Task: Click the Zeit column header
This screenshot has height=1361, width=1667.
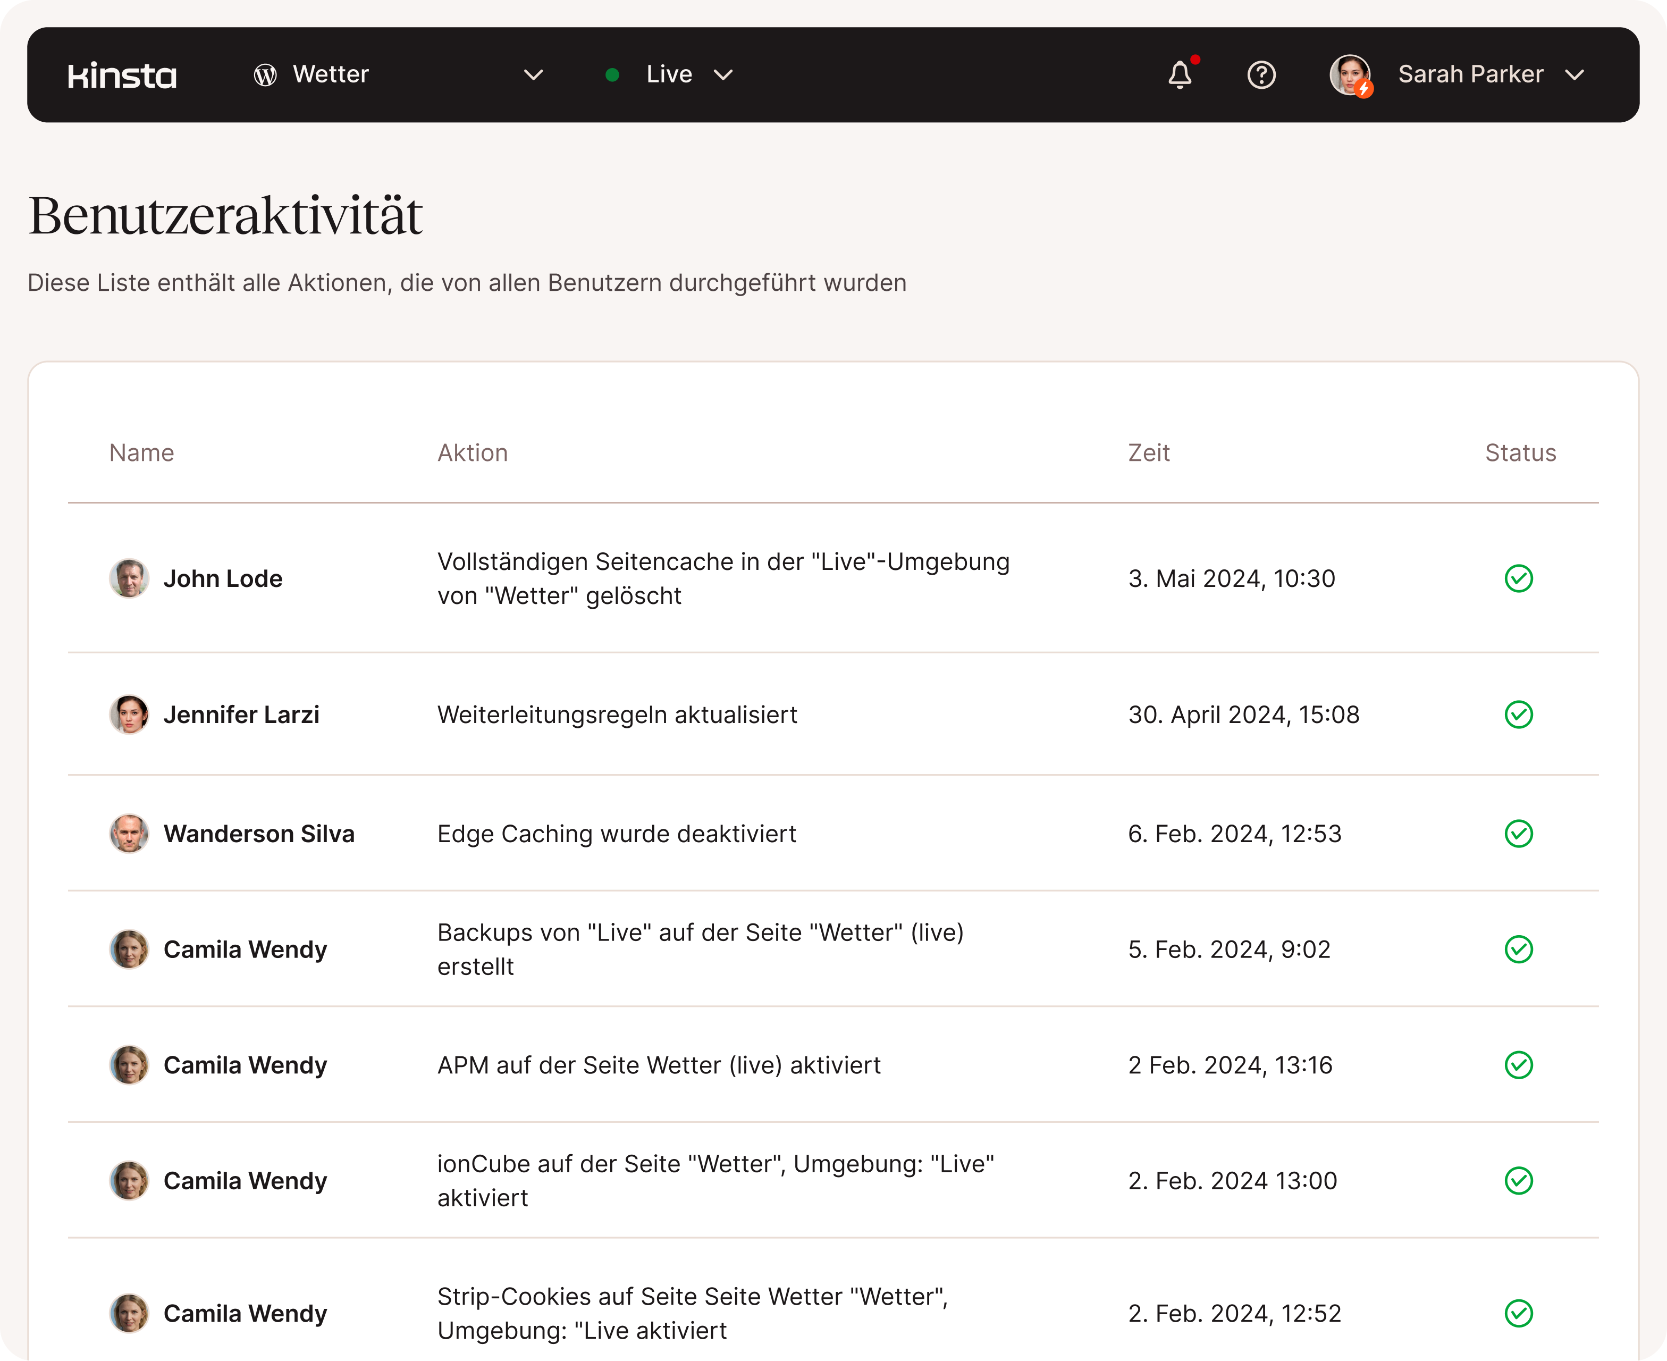Action: [1148, 452]
